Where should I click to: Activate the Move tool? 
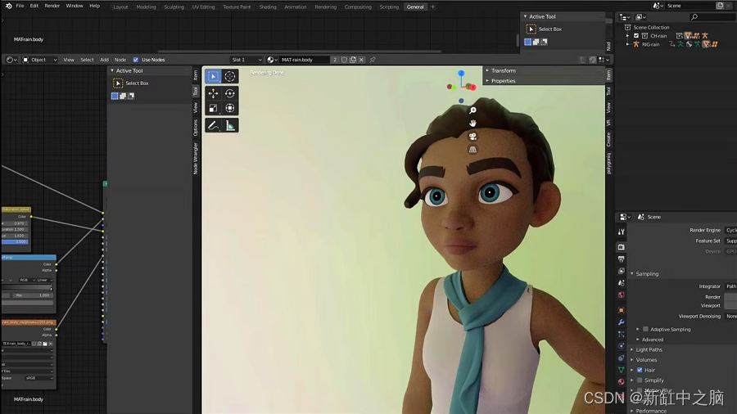[x=213, y=93]
